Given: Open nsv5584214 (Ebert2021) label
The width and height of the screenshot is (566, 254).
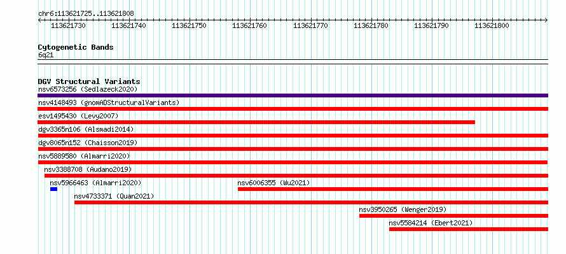Looking at the screenshot, I should coord(431,223).
